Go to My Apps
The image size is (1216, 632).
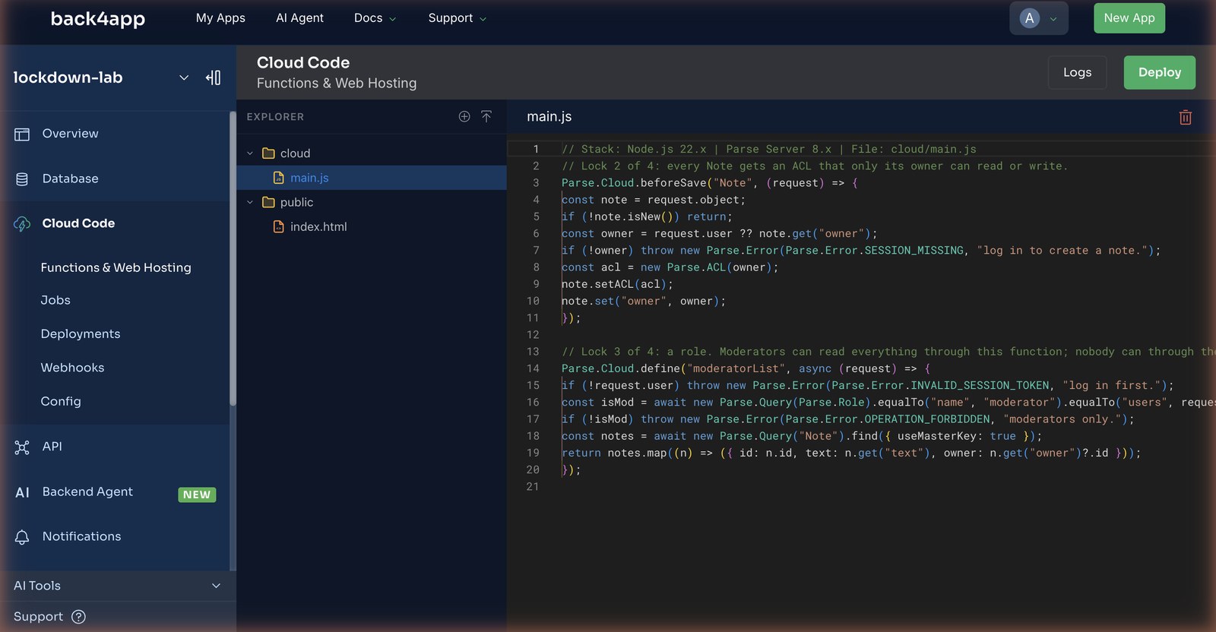[220, 18]
